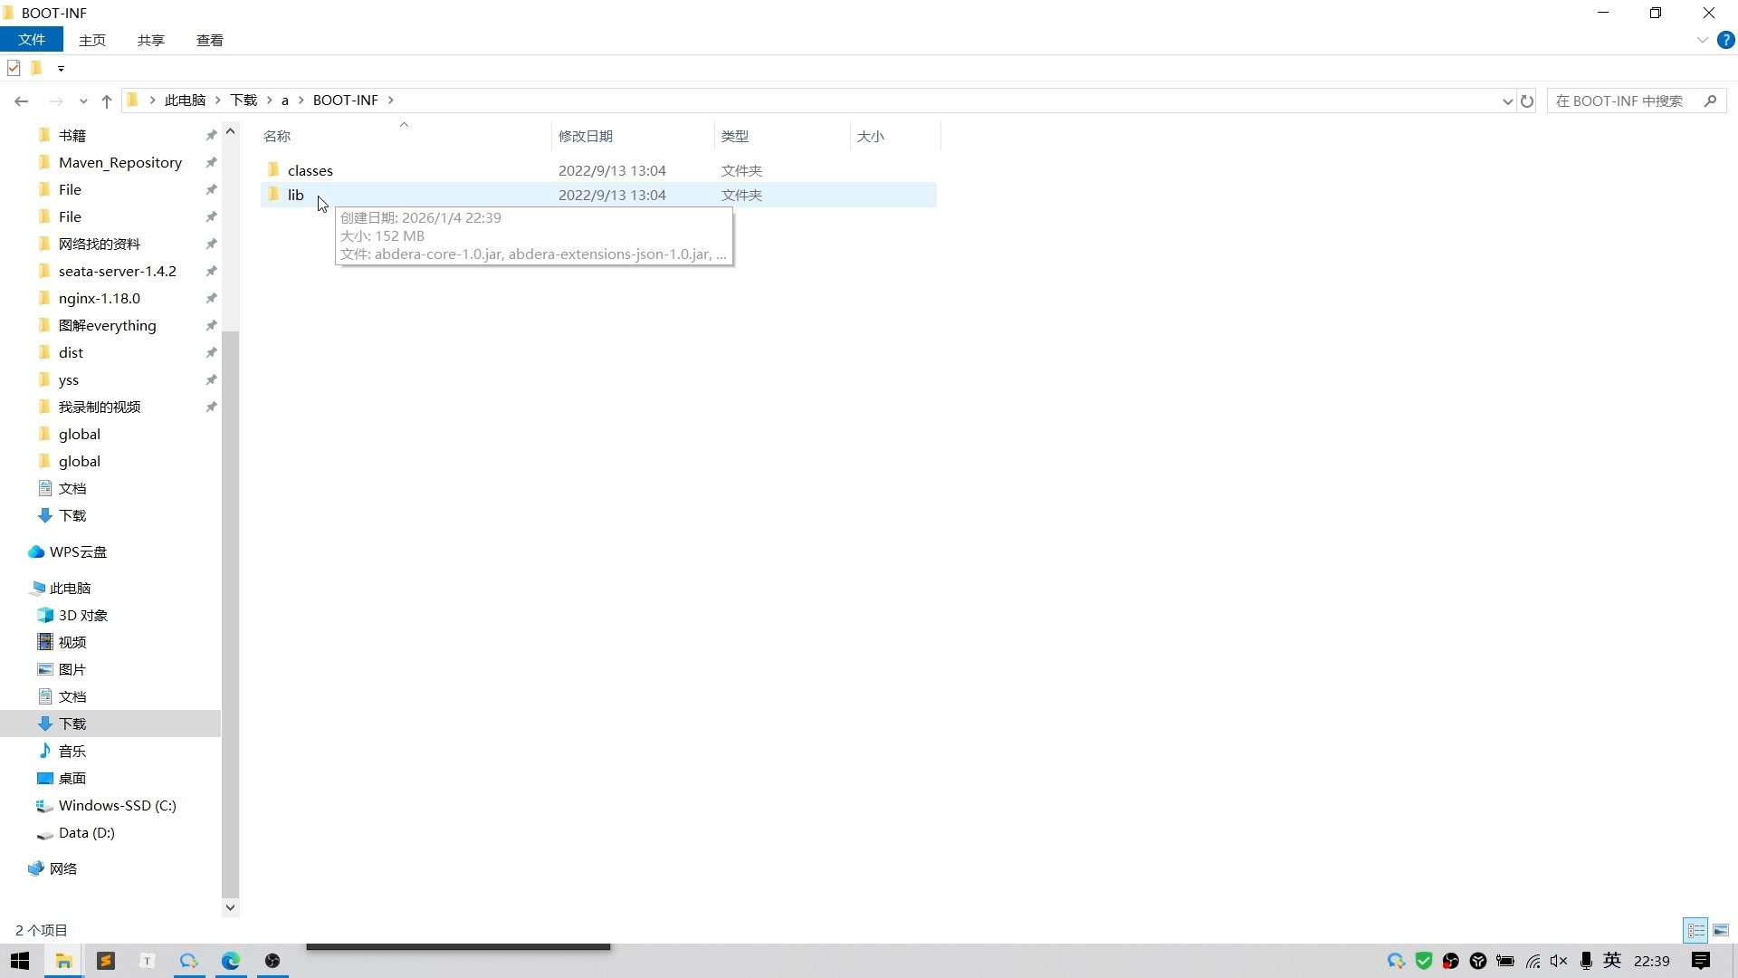Open WPS云盘 in navigation pane
The image size is (1738, 978).
(78, 552)
